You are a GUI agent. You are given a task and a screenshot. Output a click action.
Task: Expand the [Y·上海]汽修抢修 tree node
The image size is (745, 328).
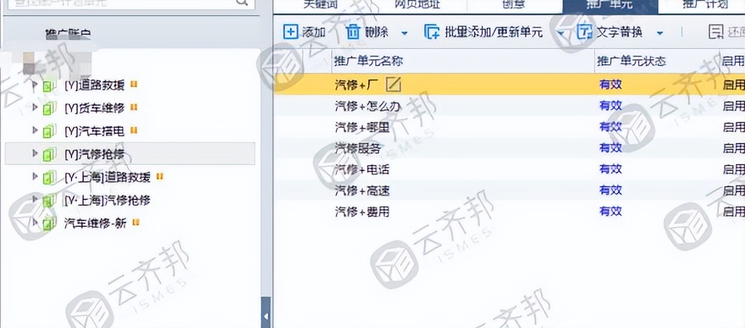click(x=35, y=200)
